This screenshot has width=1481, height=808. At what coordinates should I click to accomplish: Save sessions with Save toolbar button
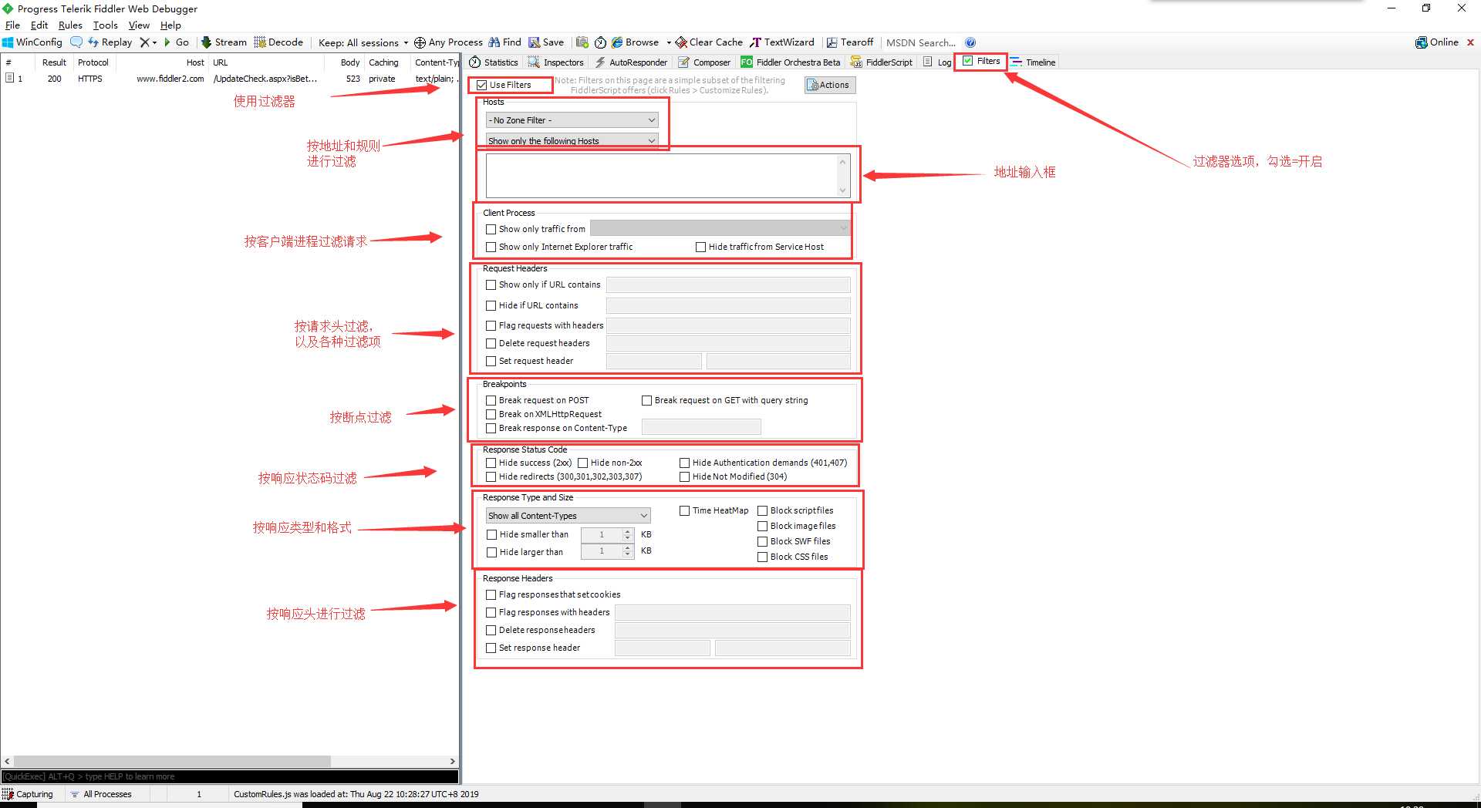(x=546, y=42)
